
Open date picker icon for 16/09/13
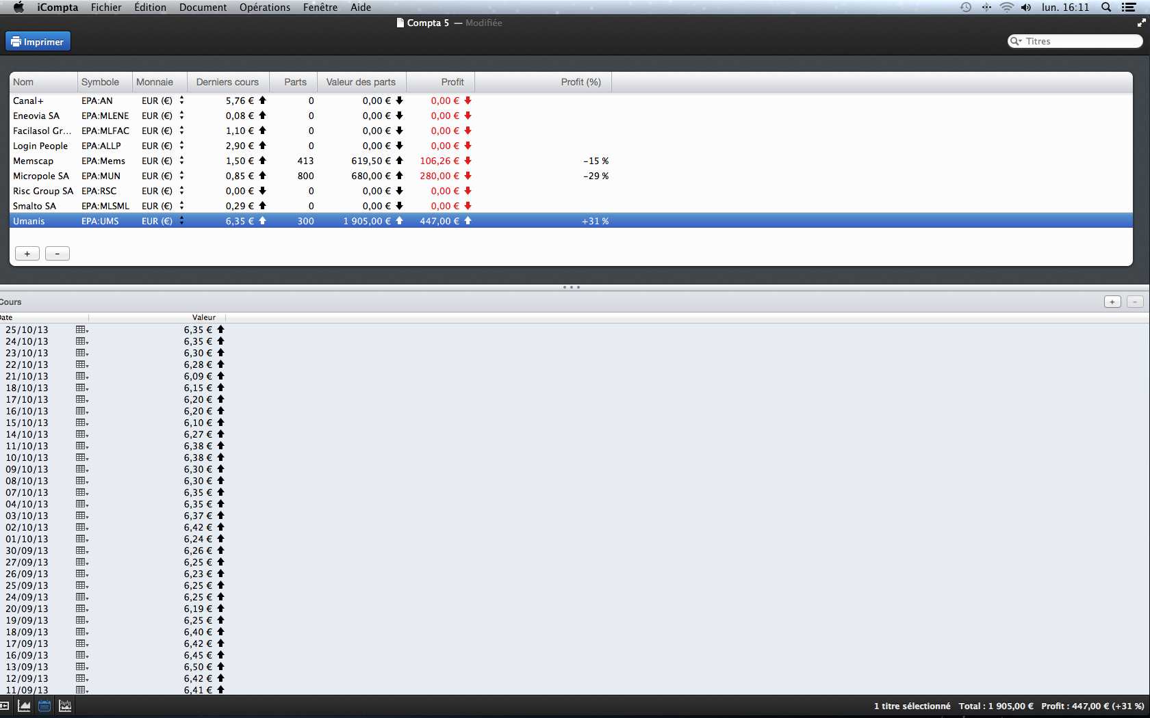pos(82,655)
